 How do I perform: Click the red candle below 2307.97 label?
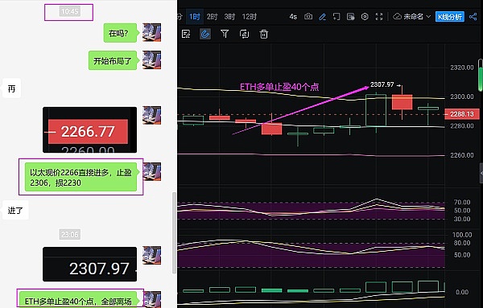click(x=402, y=102)
